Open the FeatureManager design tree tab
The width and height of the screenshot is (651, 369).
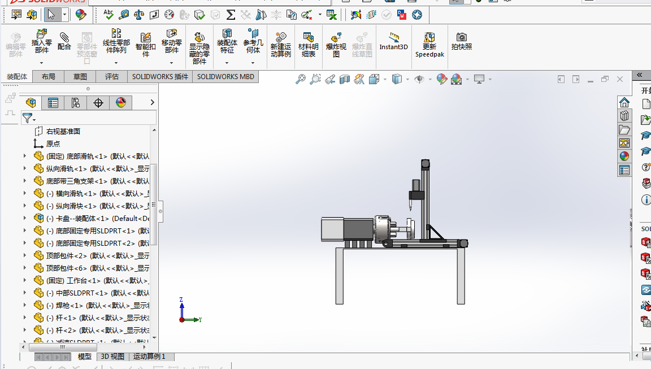pyautogui.click(x=31, y=102)
